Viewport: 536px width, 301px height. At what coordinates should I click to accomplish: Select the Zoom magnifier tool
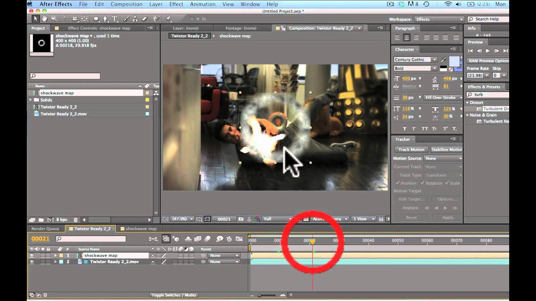point(54,19)
